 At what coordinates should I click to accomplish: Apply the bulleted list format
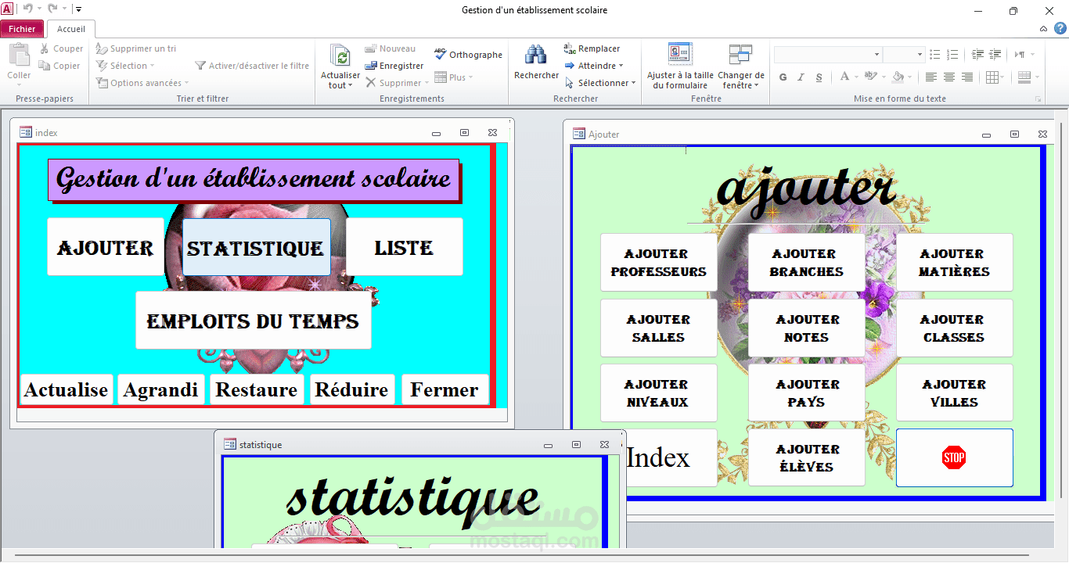pos(934,55)
